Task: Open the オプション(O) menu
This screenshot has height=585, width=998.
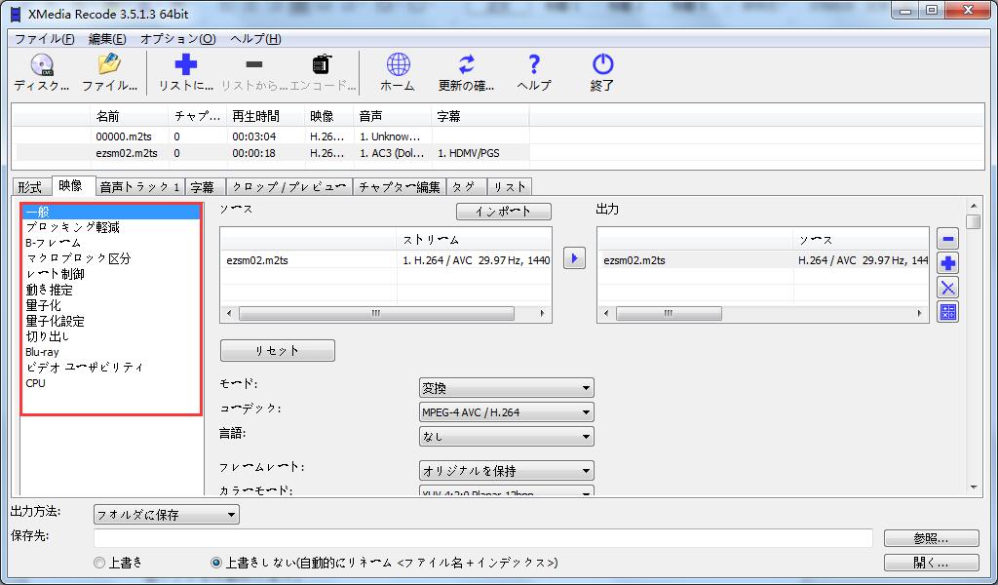Action: coord(178,39)
